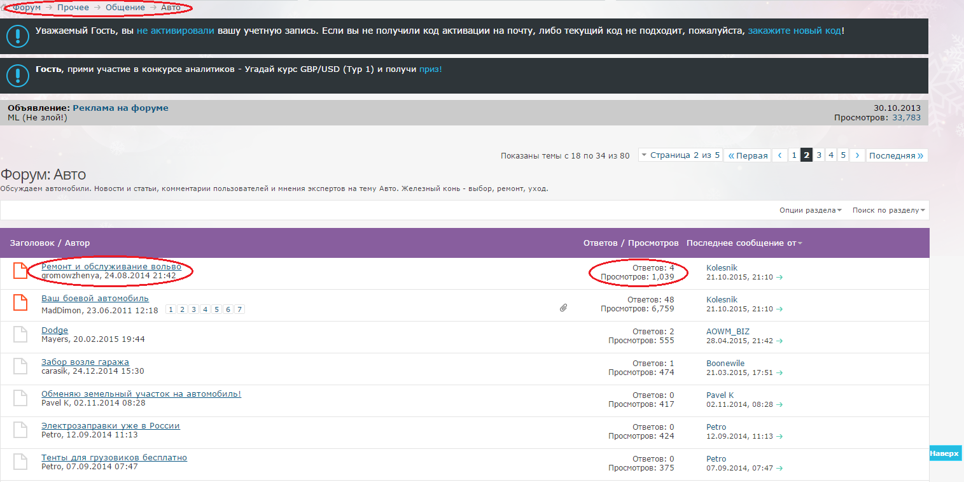Click the 'приз' link in contest notice
This screenshot has height=482, width=964.
coord(430,69)
